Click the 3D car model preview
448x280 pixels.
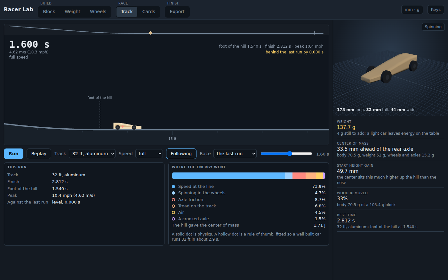point(389,68)
